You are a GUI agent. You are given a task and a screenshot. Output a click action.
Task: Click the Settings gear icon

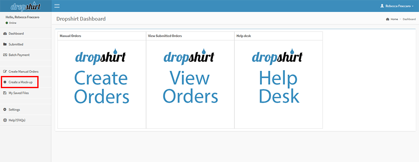coord(5,110)
